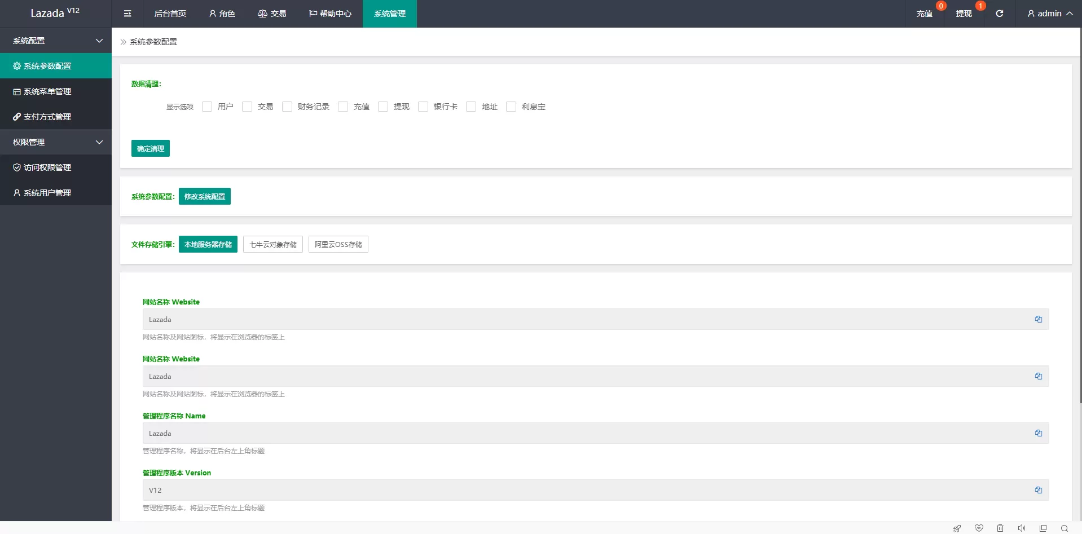Enable the 银行卡 checkbox

pos(423,107)
